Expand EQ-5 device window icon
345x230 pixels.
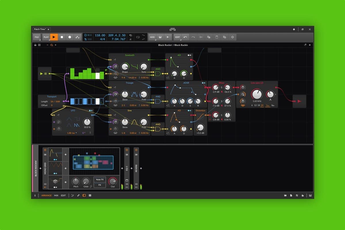tap(127, 180)
